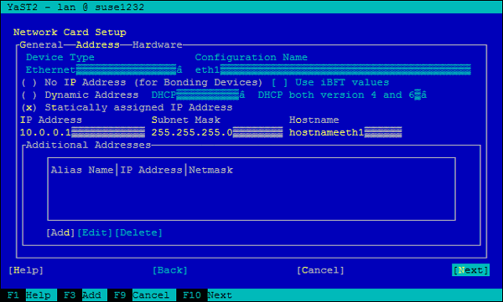Select the Address tab
The width and height of the screenshot is (503, 302).
pyautogui.click(x=98, y=44)
